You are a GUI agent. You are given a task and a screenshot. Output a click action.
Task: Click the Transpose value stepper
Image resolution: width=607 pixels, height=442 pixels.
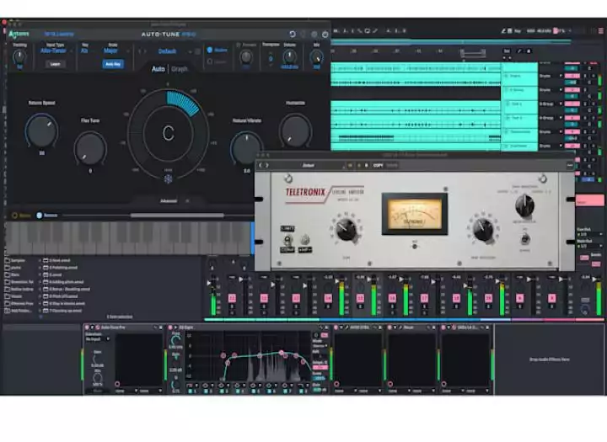pyautogui.click(x=271, y=58)
